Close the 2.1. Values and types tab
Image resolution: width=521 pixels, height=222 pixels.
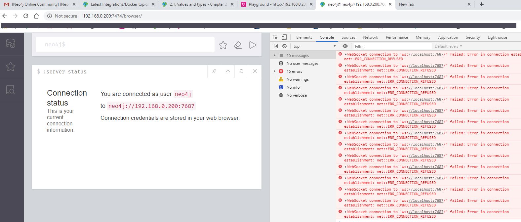coord(232,4)
